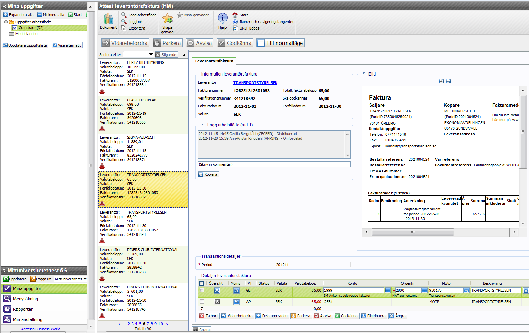The image size is (529, 333).
Task: Open Min anställning navigation item
Action: pyautogui.click(x=44, y=319)
